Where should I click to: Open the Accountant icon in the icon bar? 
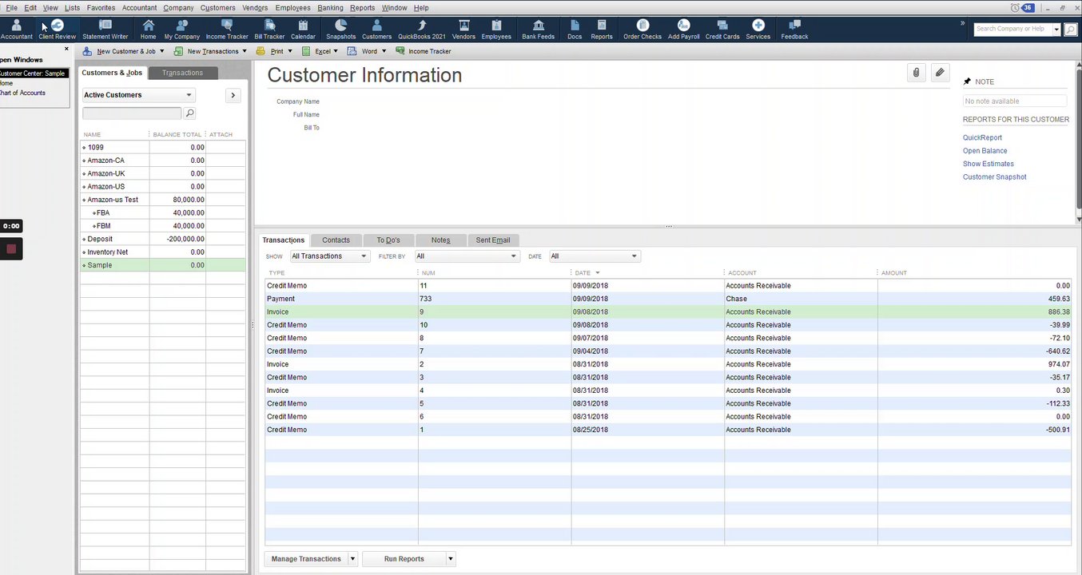coord(16,30)
